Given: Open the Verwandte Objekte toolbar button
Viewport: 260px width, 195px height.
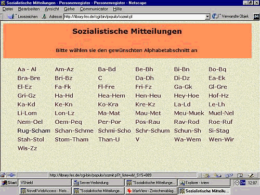Looking at the screenshot, I should 230,17.
